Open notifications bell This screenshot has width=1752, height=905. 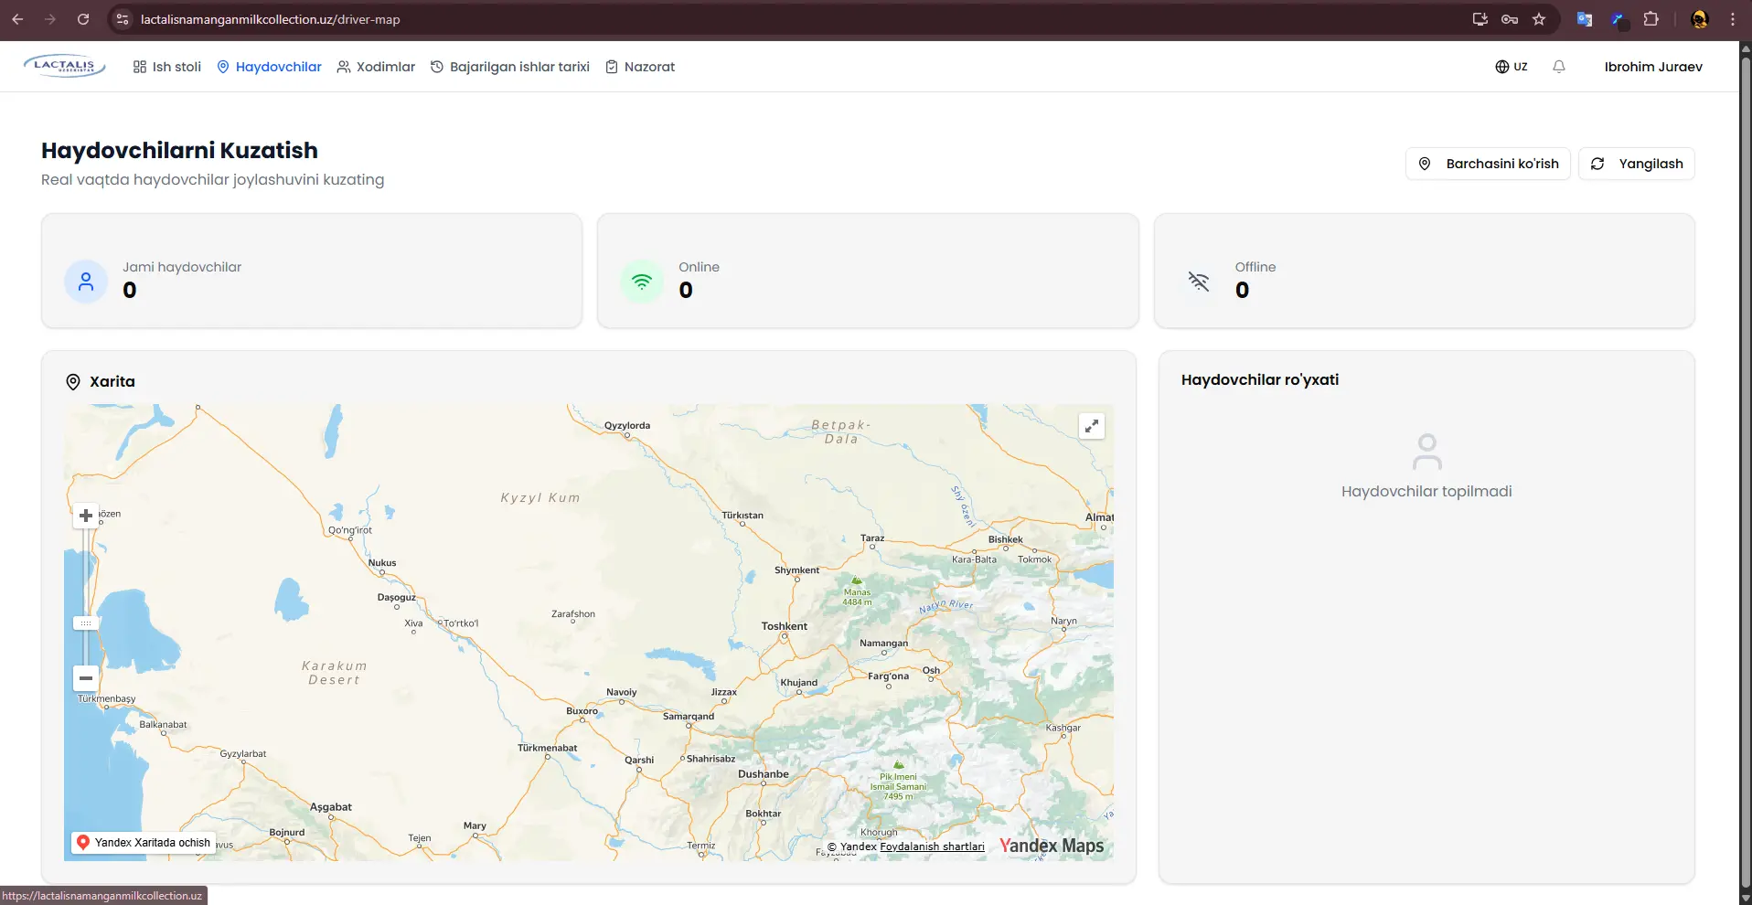[x=1559, y=67]
